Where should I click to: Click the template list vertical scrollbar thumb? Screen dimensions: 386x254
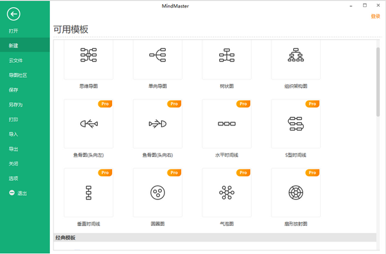[x=378, y=82]
